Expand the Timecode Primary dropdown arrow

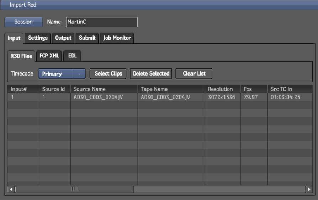[79, 74]
